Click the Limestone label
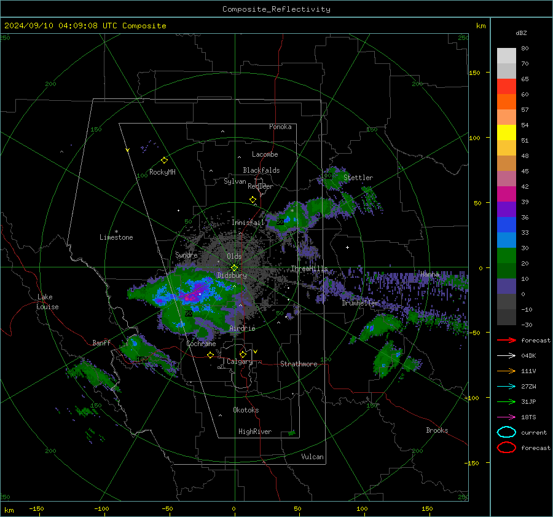The image size is (553, 517). coord(116,237)
